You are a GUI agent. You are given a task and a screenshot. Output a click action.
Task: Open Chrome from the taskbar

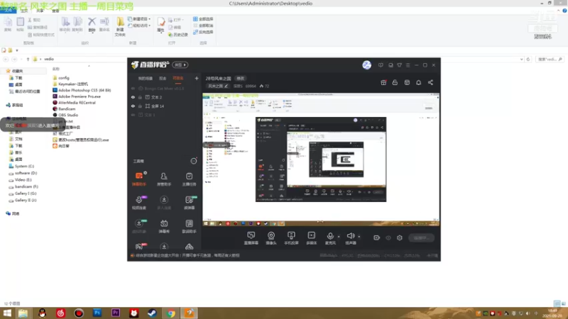coord(170,313)
